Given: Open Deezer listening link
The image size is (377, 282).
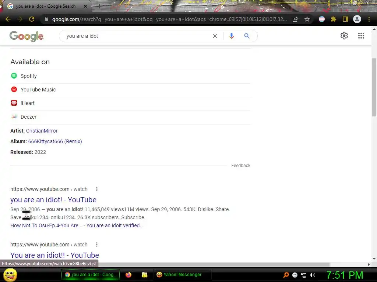Looking at the screenshot, I should click(29, 117).
